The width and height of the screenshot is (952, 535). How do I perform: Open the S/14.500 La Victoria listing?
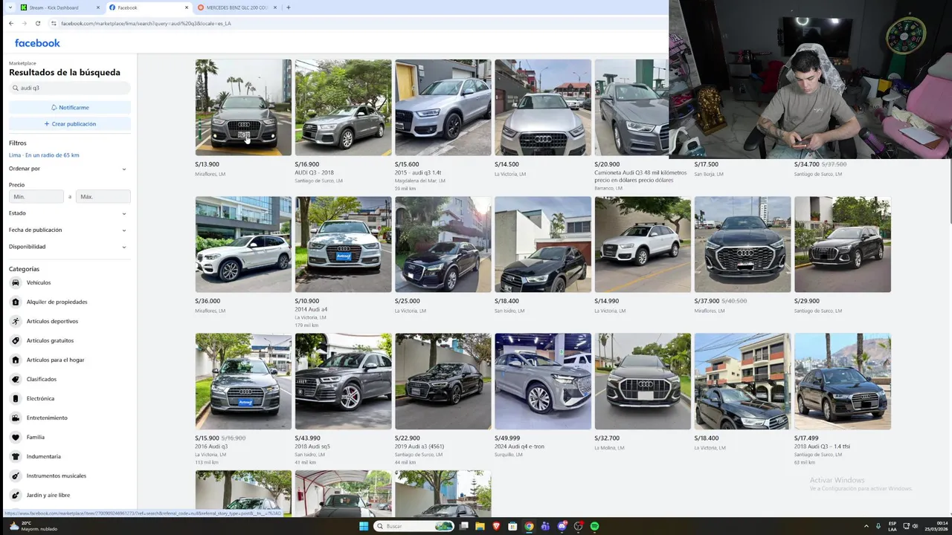(543, 108)
